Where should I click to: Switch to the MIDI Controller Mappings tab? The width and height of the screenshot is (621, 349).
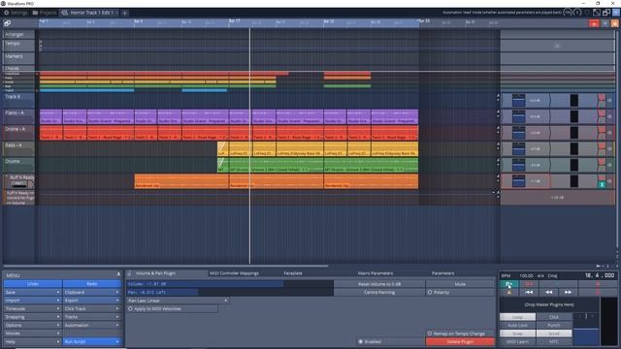pos(234,273)
